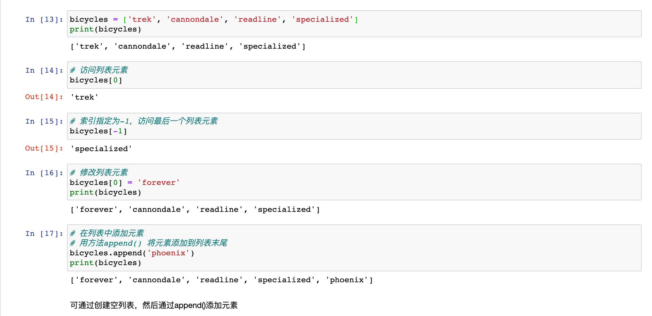Screen dimensions: 652x316
Task: Select the In [14] cell prompt
Action: tap(44, 70)
